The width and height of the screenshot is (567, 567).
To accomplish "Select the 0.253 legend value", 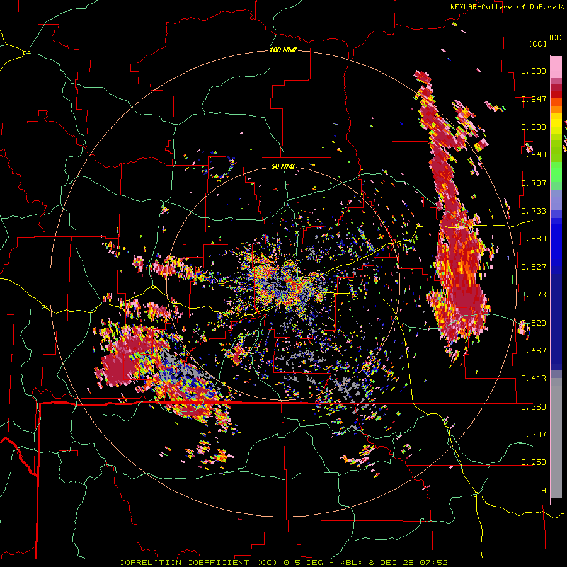I will [x=534, y=462].
